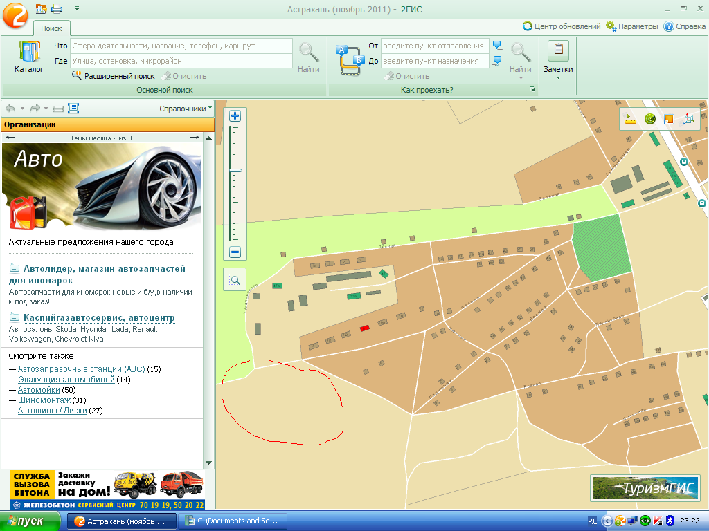Click Очистить in the Основной поиск group
The height and width of the screenshot is (531, 709).
point(184,76)
